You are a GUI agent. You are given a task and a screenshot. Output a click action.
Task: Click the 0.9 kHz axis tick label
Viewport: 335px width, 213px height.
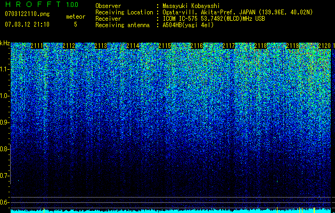pos(4,122)
